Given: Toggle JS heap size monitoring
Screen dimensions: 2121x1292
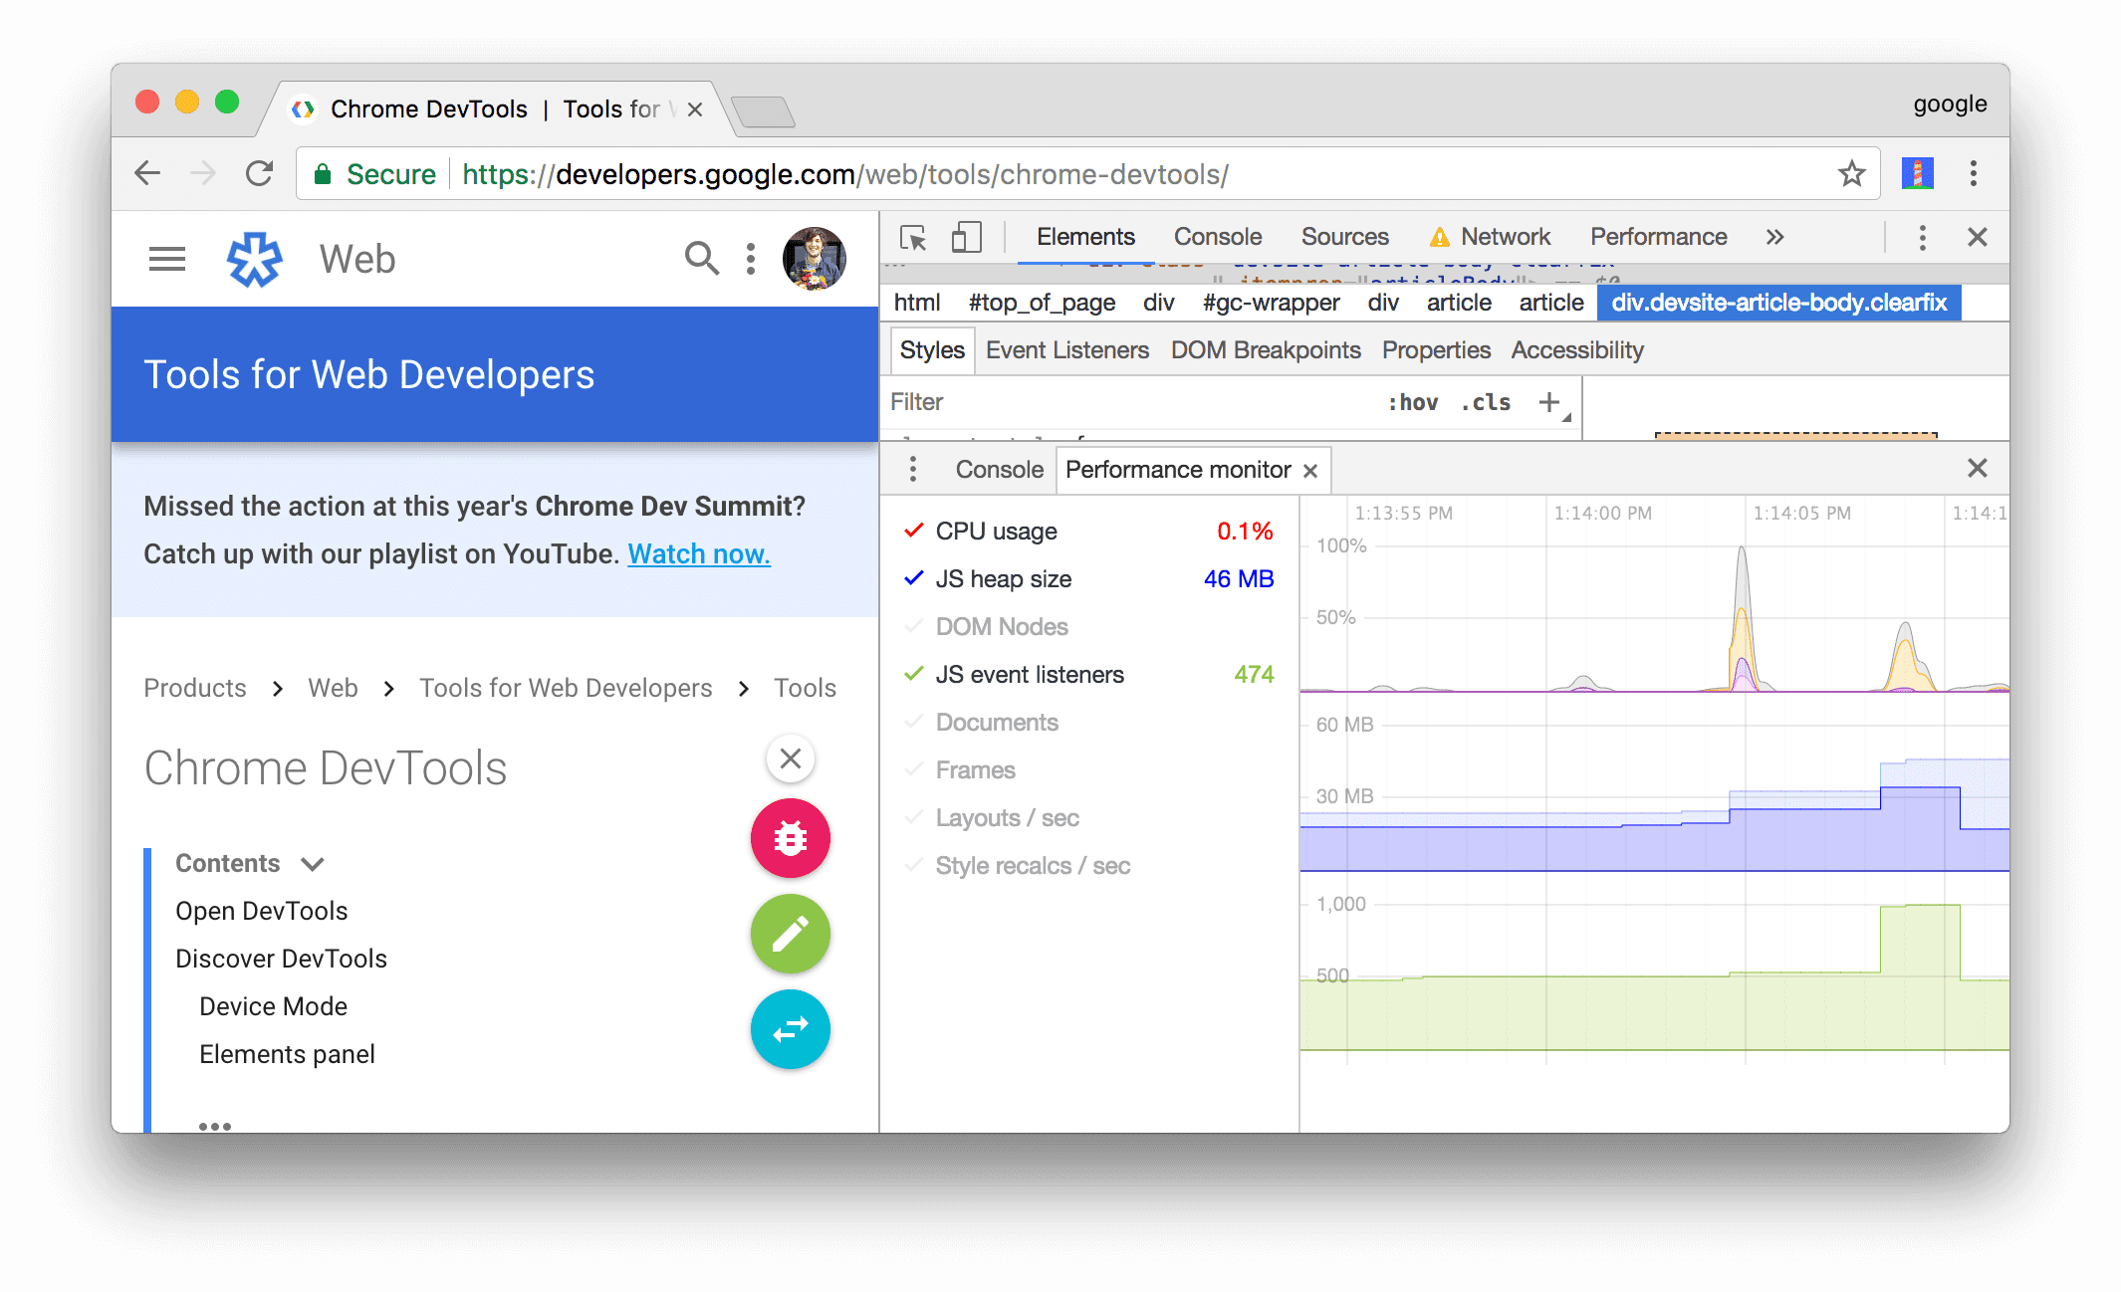Looking at the screenshot, I should tap(909, 578).
